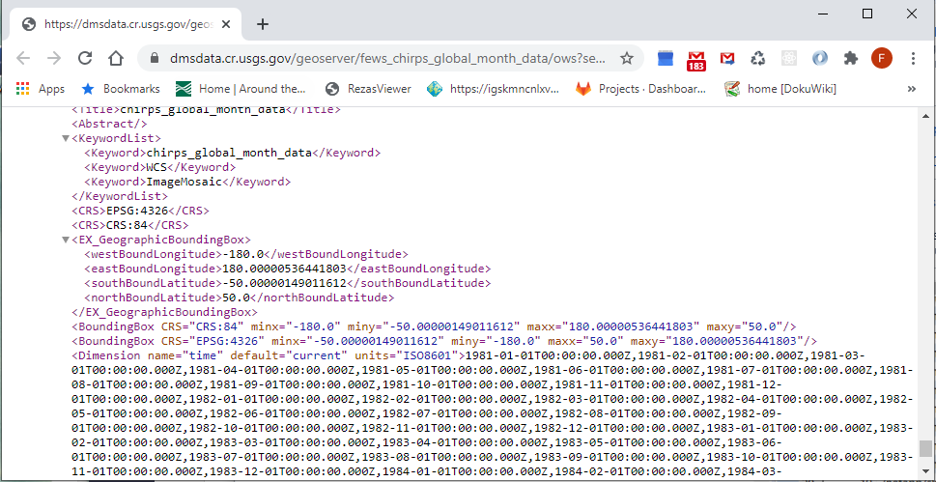
Task: Open Chrome three-dot menu
Action: pos(912,58)
